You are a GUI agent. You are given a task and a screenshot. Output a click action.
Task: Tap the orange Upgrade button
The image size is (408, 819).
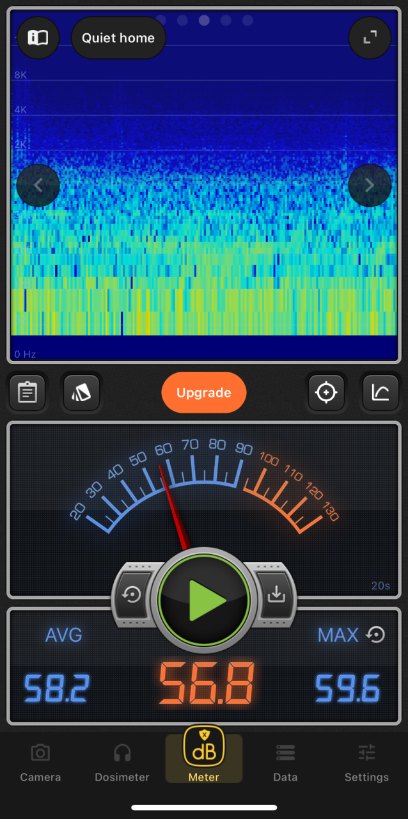[204, 392]
